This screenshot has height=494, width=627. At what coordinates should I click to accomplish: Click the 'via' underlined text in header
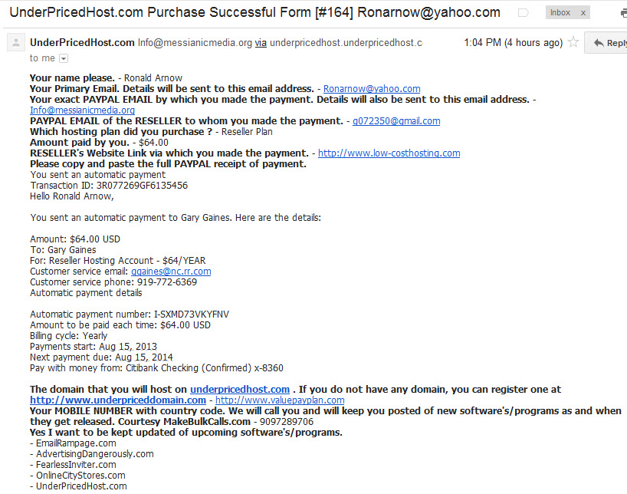[x=261, y=42]
